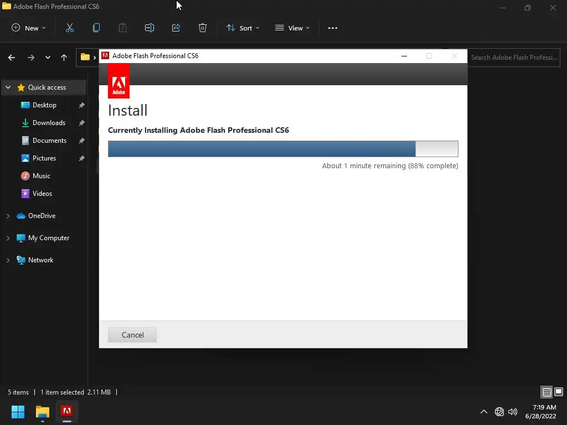Switch to large thumbnails view layout
This screenshot has height=425, width=567.
(559, 392)
